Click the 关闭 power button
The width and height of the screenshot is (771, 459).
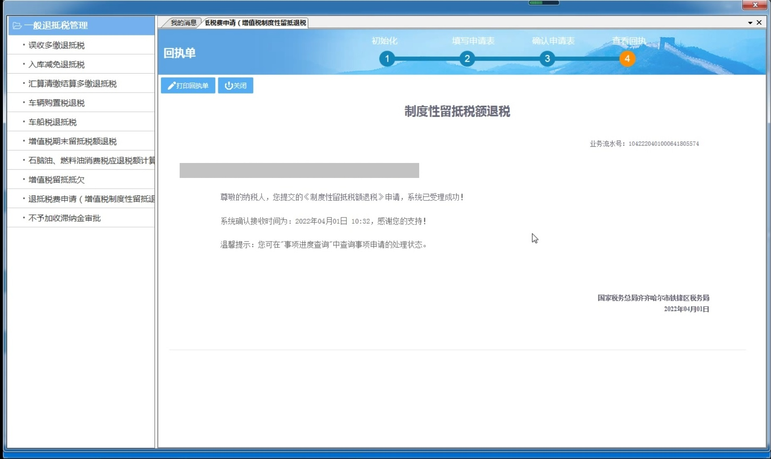[235, 86]
